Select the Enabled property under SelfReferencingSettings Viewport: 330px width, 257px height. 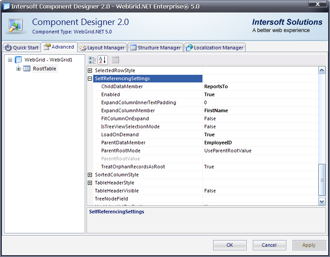148,94
